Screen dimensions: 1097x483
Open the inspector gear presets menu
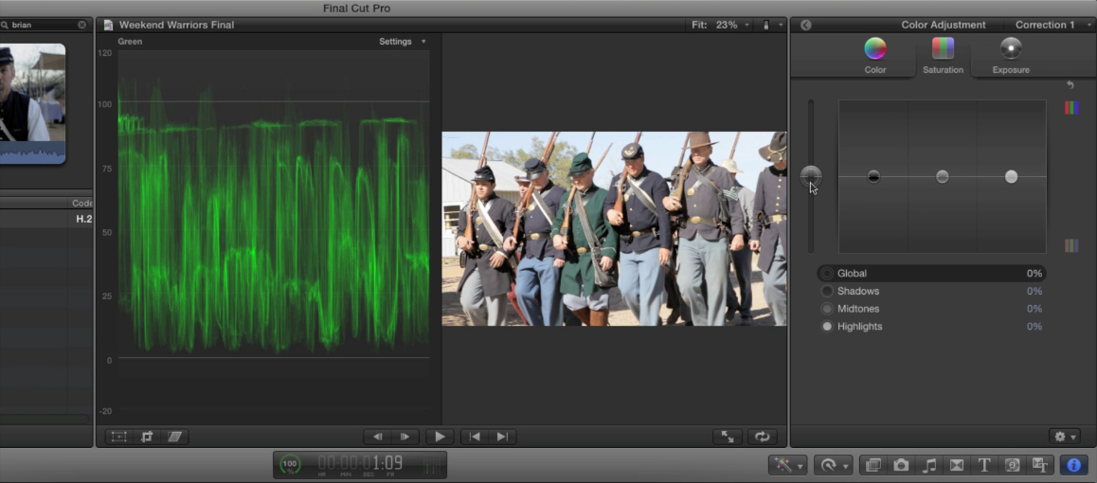pos(1064,437)
